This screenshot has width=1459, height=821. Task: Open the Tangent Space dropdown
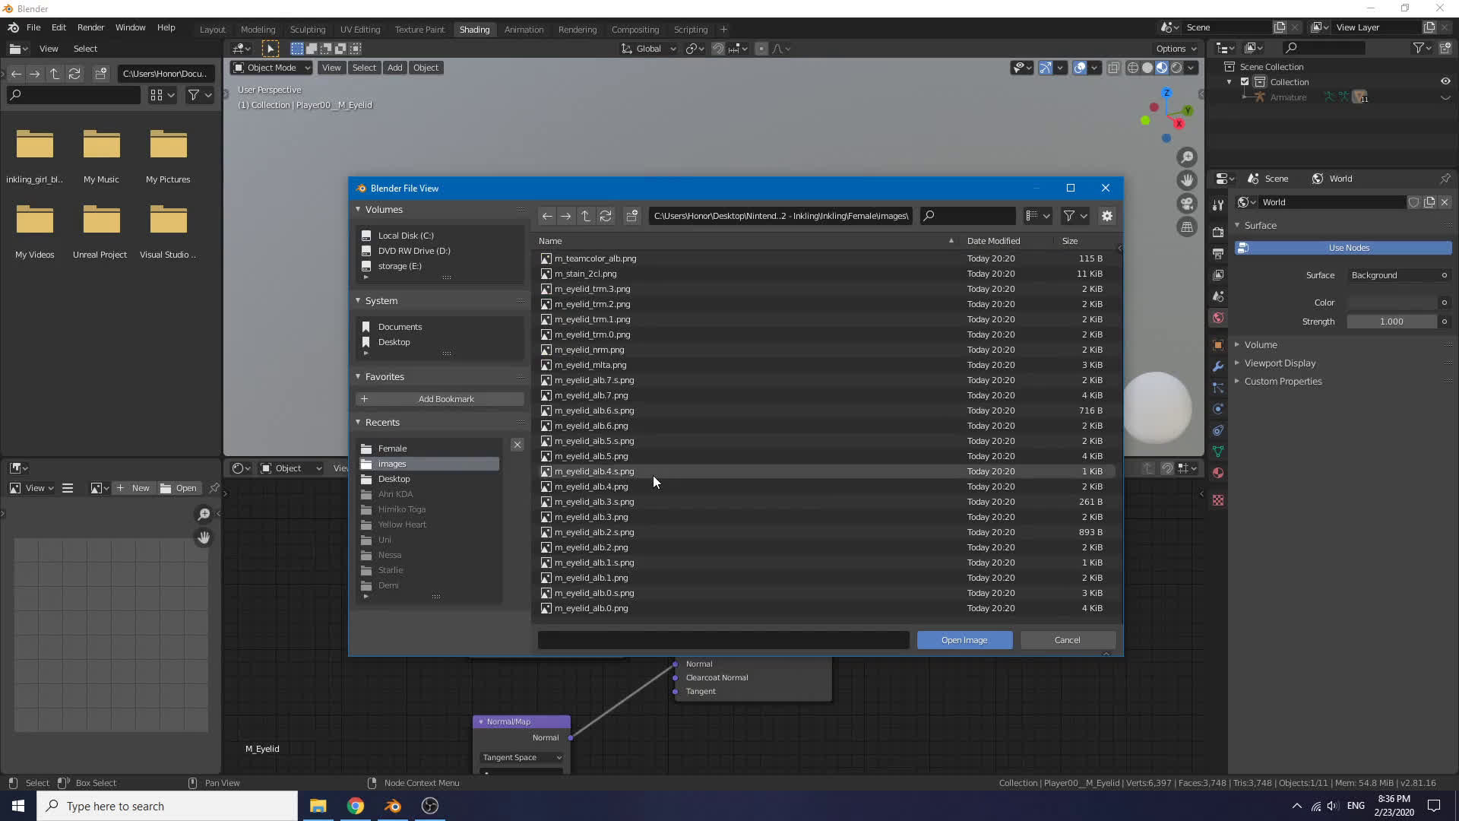522,757
